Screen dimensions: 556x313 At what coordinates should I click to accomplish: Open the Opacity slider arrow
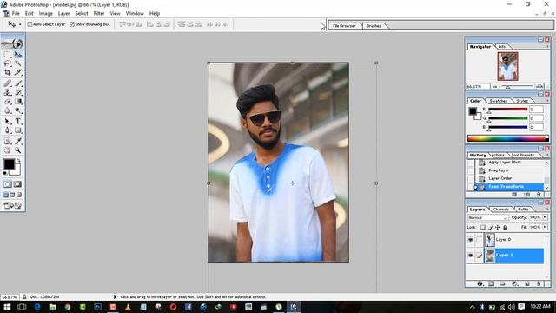[x=546, y=217]
